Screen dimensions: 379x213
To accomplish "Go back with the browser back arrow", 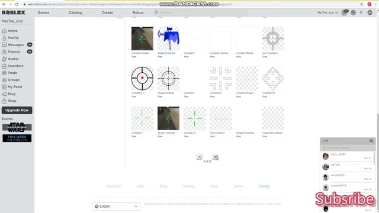I will point(4,4).
